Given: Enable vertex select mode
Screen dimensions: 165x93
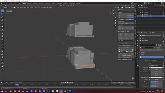Looking at the screenshot, I should pos(11,7).
